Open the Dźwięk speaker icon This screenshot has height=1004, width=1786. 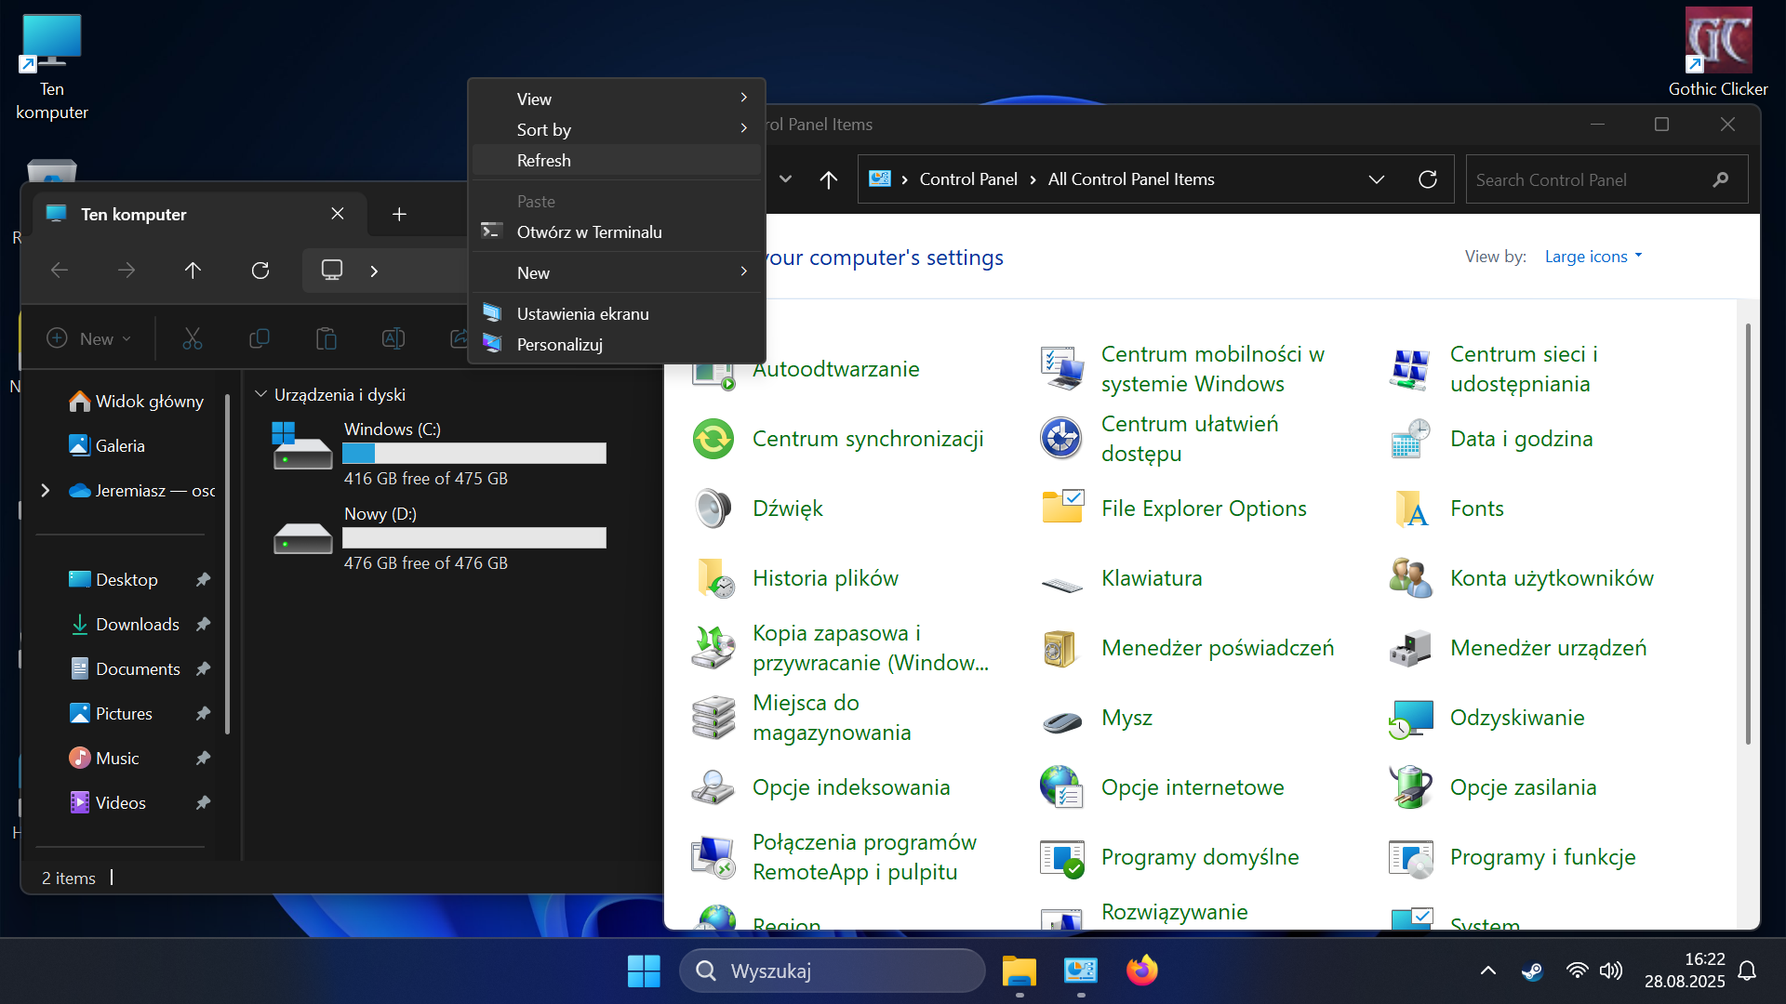713,509
